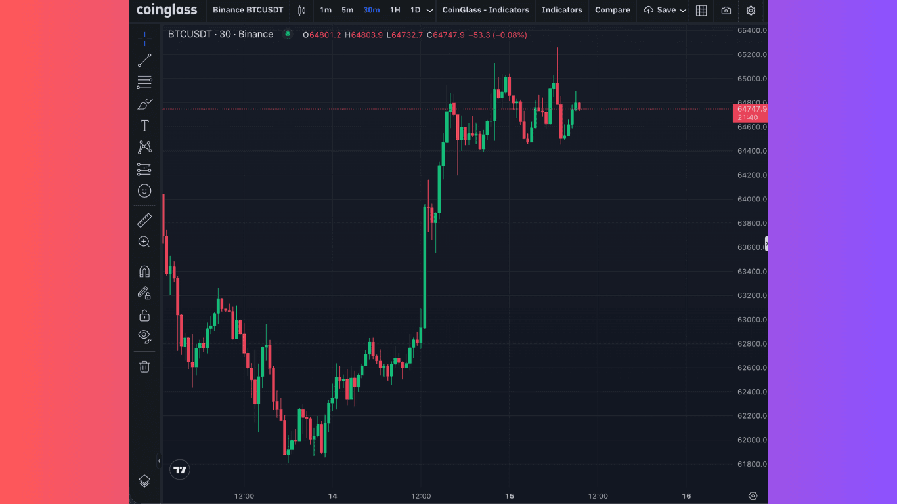Expand the right side panel arrow
The image size is (897, 504).
(766, 244)
